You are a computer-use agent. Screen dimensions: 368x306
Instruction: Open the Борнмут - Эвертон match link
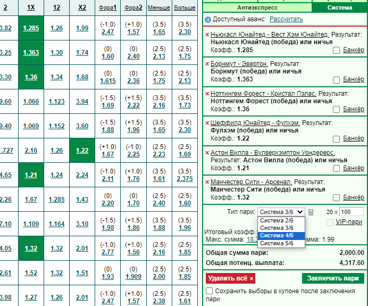(x=239, y=64)
